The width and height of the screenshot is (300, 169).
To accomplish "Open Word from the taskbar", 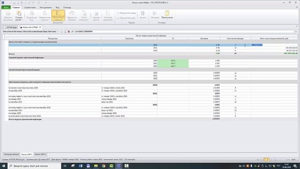I will [81, 166].
